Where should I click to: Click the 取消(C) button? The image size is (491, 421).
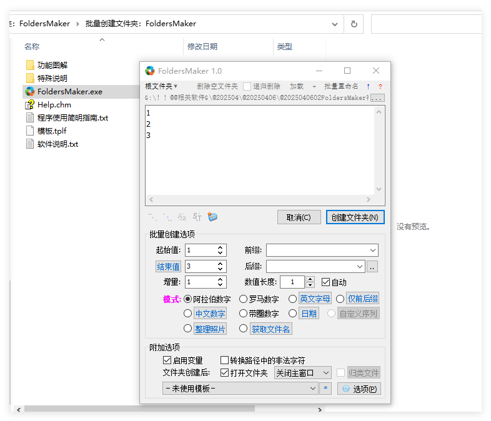click(299, 217)
